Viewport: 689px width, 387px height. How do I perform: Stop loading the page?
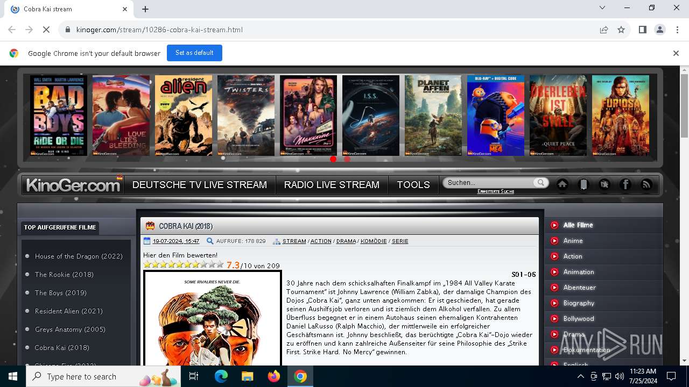tap(46, 30)
